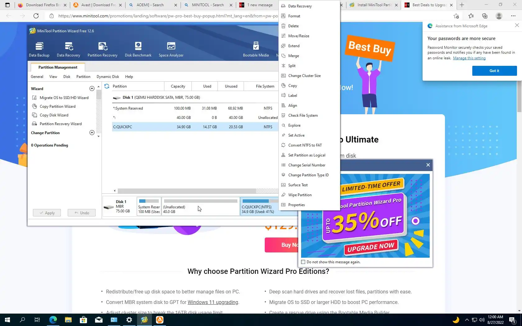
Task: Open Disk Benchmark tool
Action: click(x=138, y=49)
